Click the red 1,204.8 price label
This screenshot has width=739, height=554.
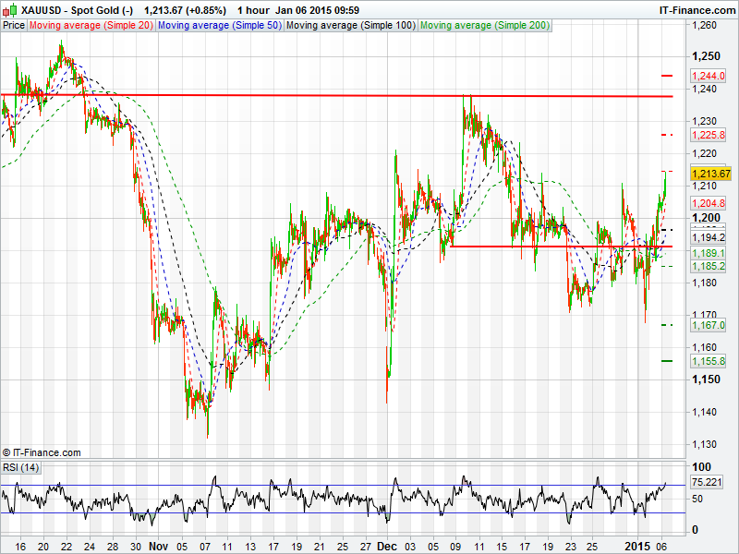pyautogui.click(x=708, y=204)
